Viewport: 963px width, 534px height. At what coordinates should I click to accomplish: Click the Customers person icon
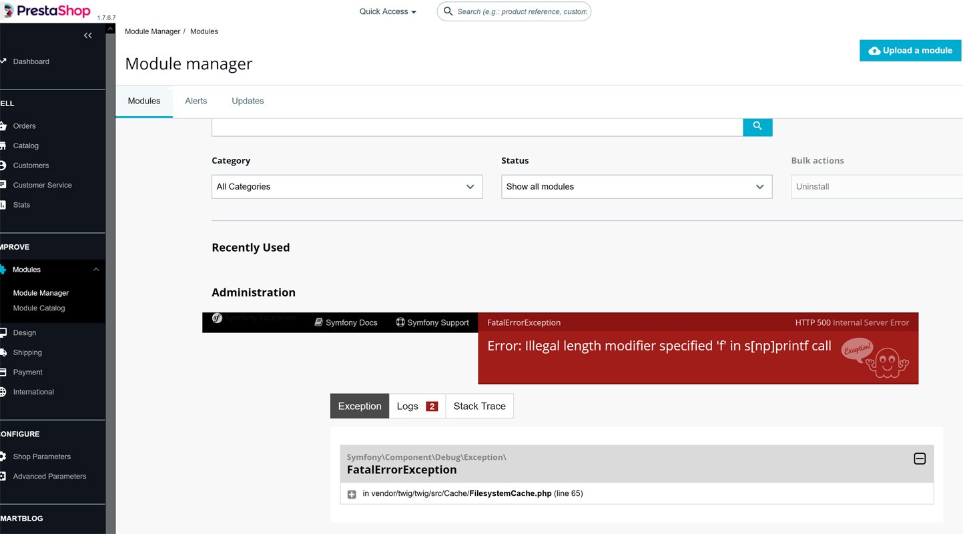3,166
